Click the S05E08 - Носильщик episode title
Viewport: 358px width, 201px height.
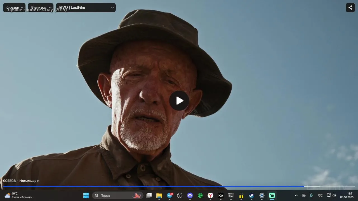click(21, 181)
